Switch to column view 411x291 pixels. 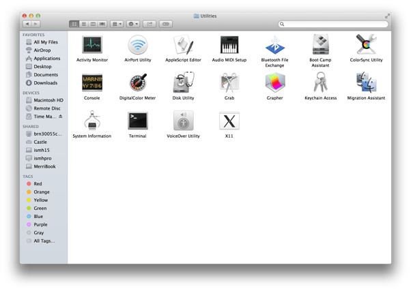(93, 24)
